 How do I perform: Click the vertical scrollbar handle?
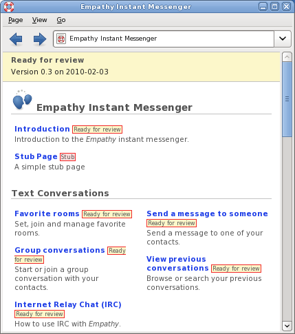(x=287, y=99)
